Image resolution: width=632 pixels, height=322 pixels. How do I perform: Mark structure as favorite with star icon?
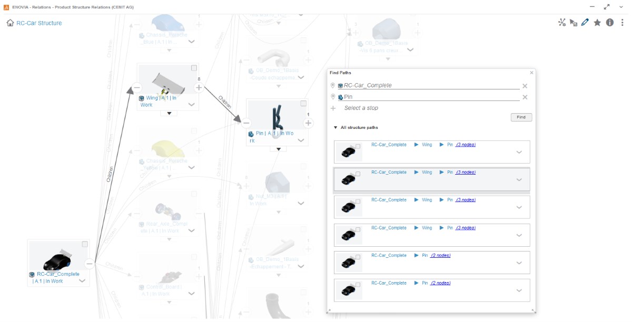[x=597, y=23]
